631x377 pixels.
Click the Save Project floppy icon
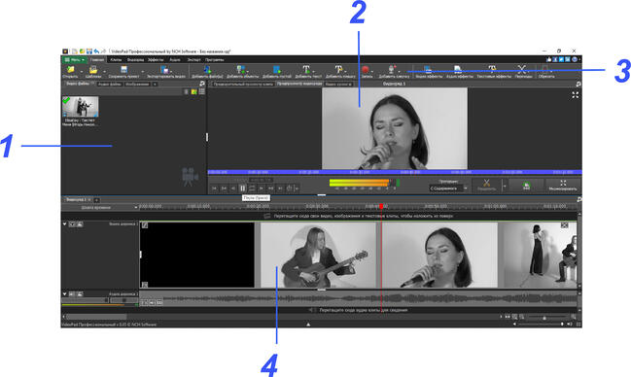pos(123,70)
